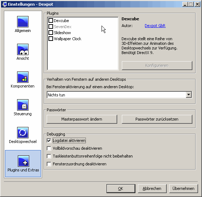This screenshot has height=197, width=202.
Task: Follow the Dexpot GbR author link
Action: pos(155,26)
